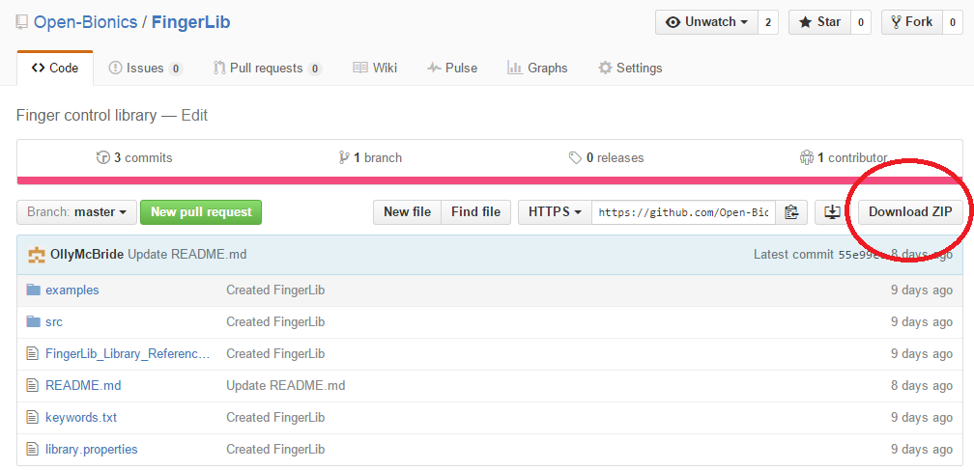Screen dimensions: 974x470
Task: Click the stargazers count next to Star
Action: (860, 22)
